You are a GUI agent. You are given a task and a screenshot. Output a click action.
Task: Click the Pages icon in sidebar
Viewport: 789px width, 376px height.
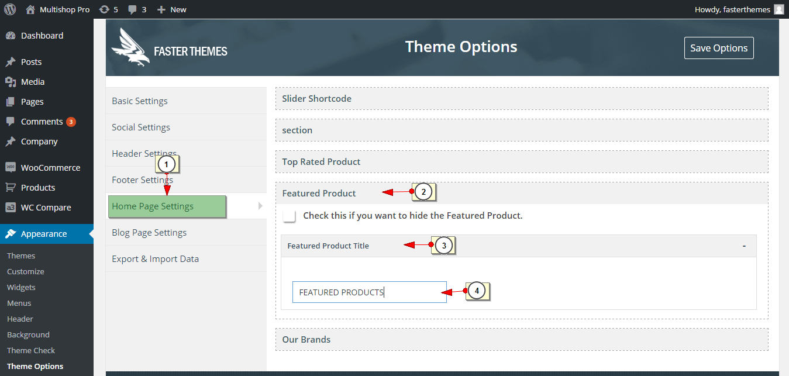point(11,102)
